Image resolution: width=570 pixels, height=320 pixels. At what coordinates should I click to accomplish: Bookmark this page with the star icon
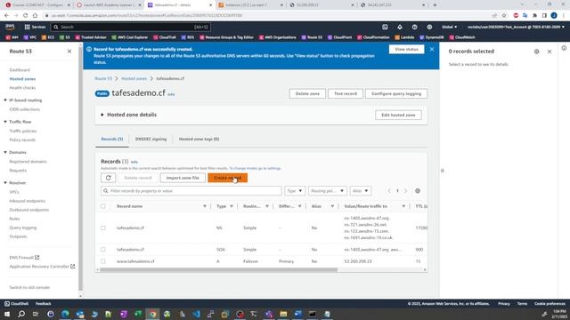(504, 16)
